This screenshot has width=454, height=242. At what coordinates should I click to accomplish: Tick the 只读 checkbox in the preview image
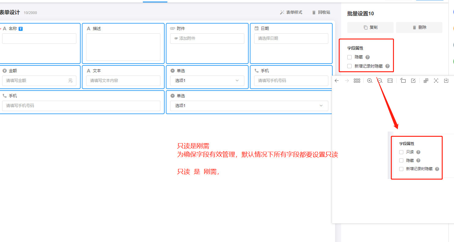(x=401, y=152)
